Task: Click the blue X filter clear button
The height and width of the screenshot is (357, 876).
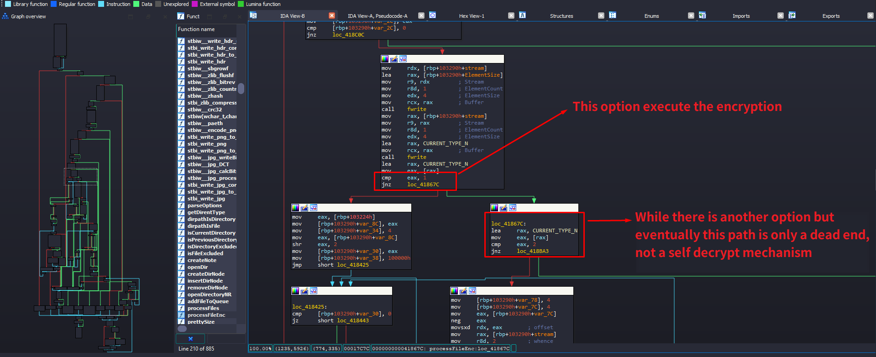Action: click(191, 339)
